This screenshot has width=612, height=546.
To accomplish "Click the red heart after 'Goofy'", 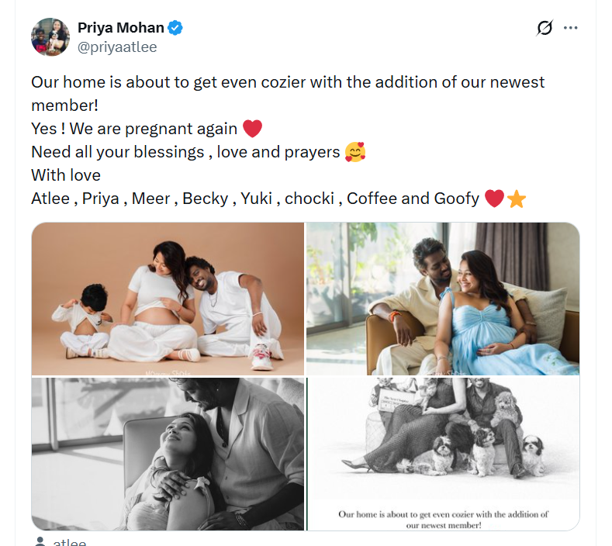I will tap(494, 199).
